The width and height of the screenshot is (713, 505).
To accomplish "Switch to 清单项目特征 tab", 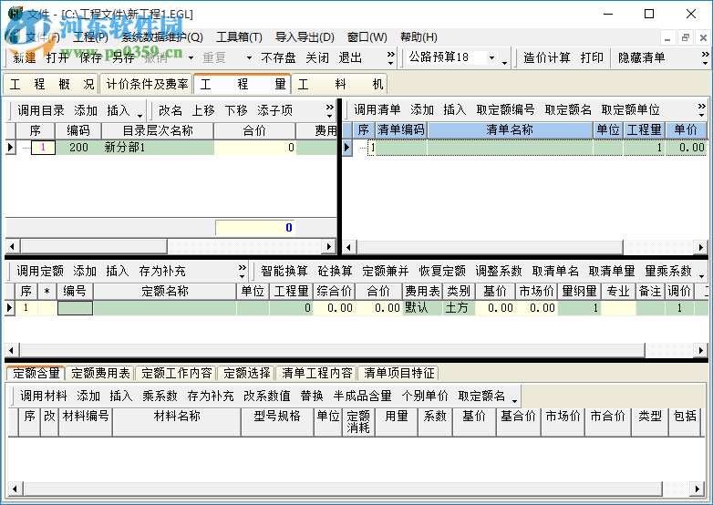I will (x=398, y=373).
